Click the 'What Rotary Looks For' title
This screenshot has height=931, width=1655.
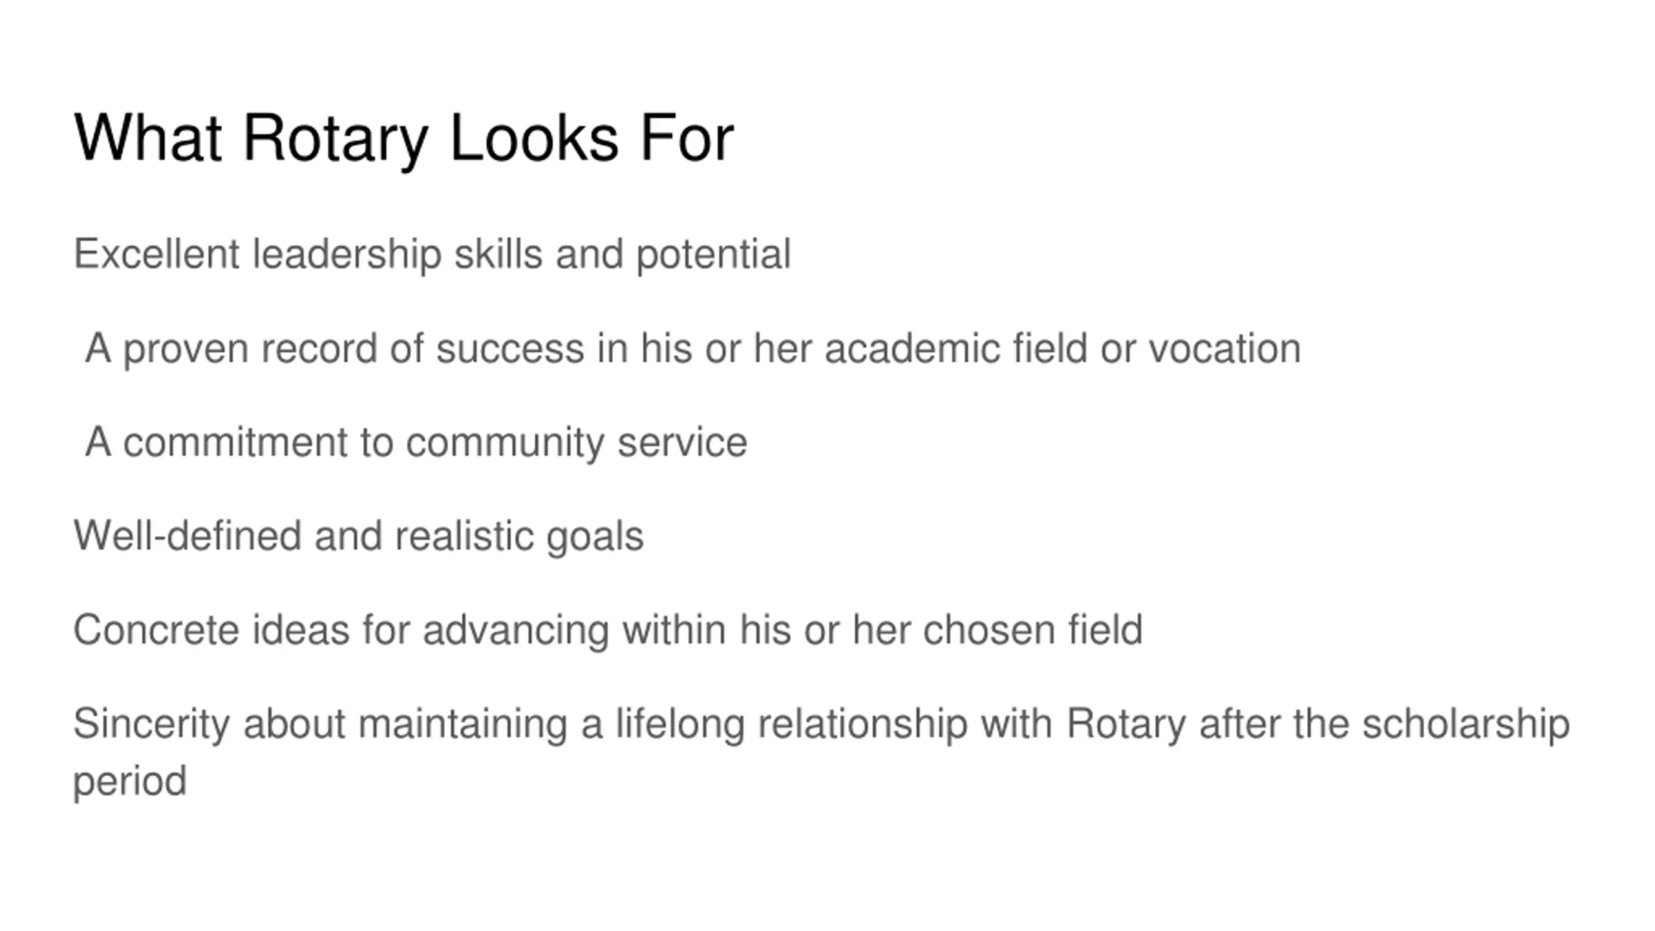(403, 138)
